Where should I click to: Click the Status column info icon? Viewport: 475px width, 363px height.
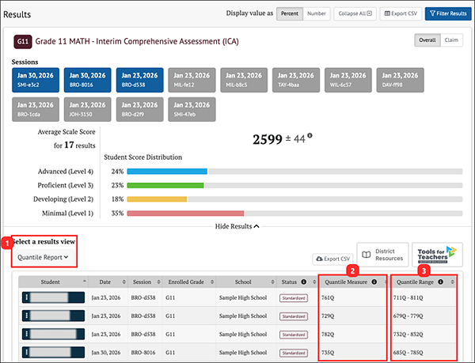coord(303,282)
